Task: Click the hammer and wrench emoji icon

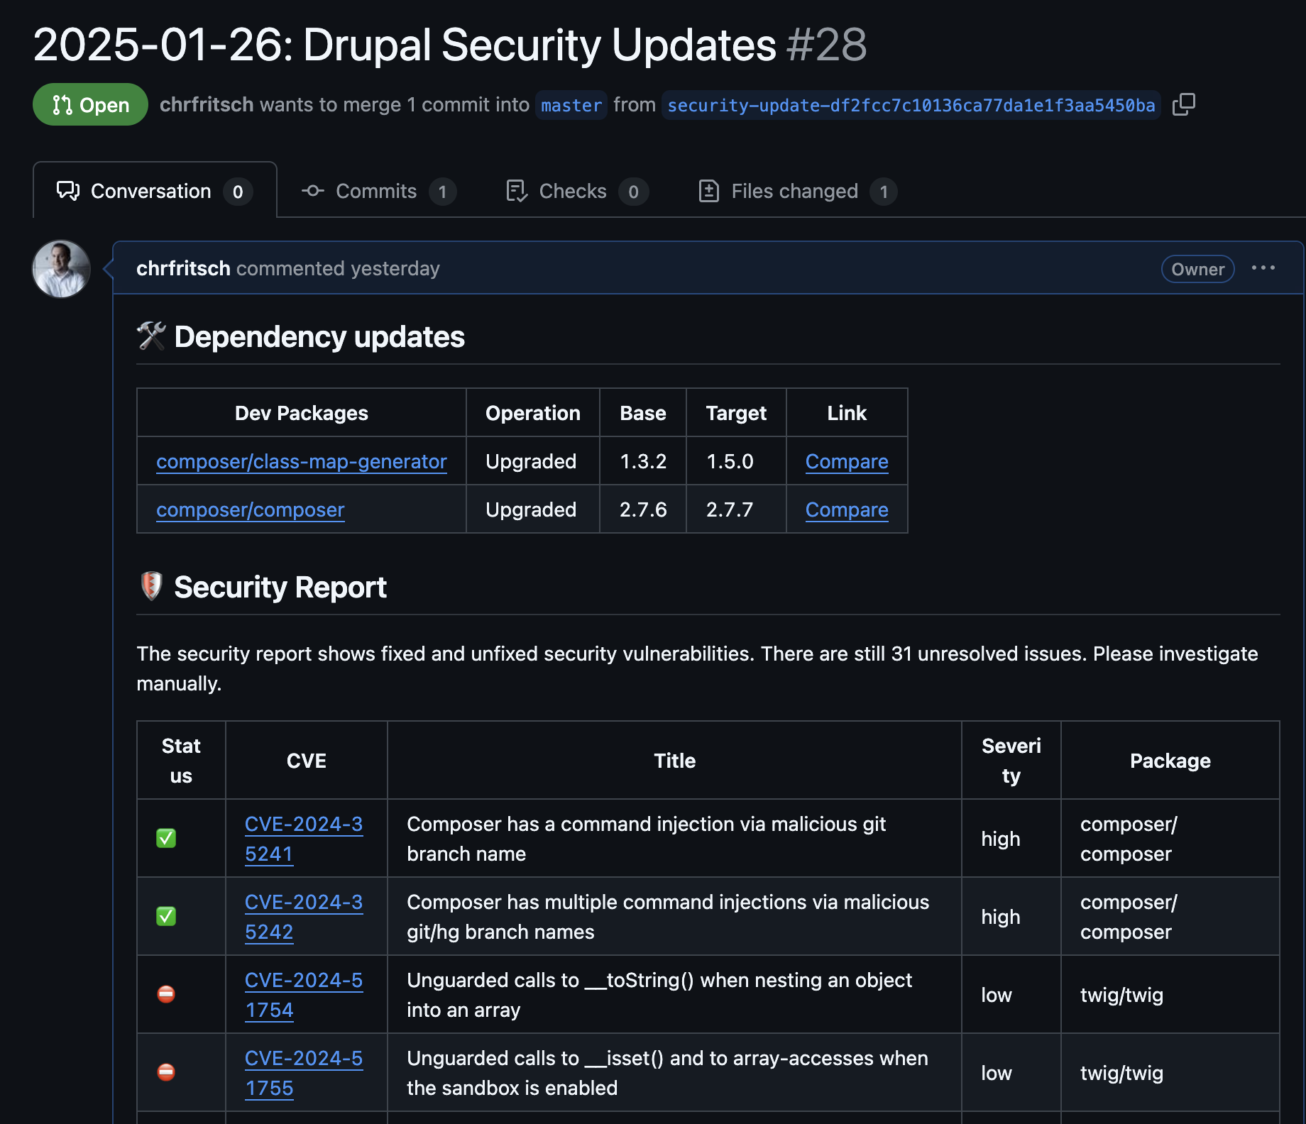Action: tap(151, 336)
